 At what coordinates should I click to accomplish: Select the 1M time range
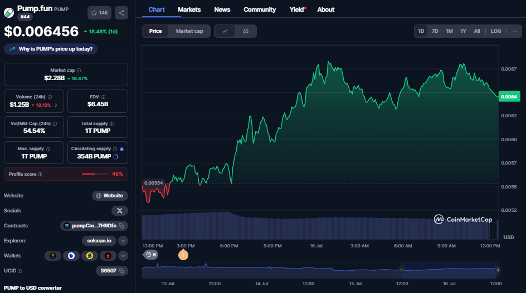pos(449,31)
